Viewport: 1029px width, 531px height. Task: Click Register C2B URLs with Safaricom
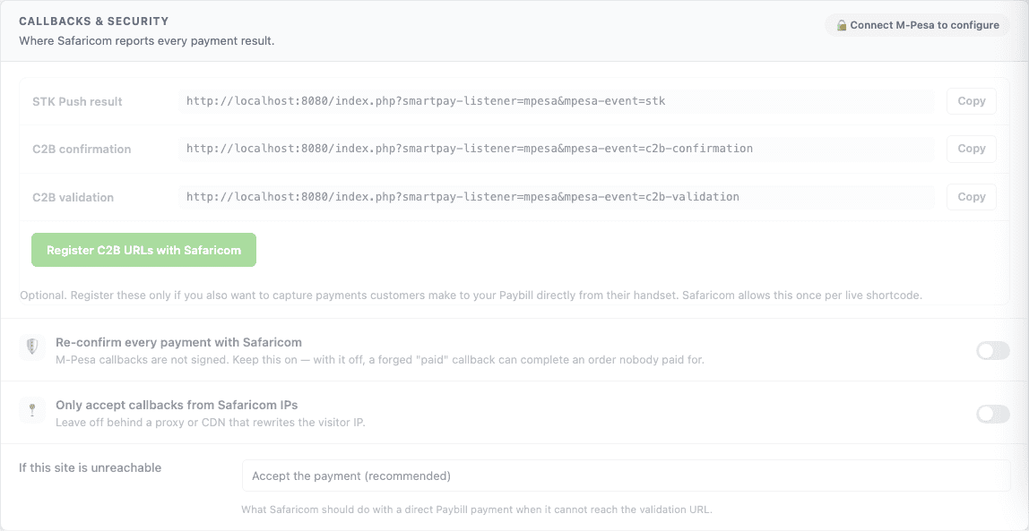tap(143, 250)
